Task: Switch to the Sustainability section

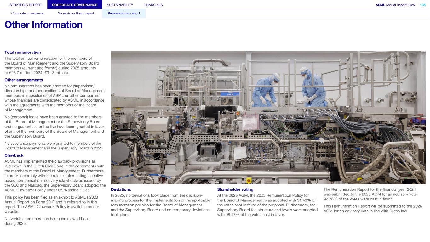Action: (x=120, y=5)
